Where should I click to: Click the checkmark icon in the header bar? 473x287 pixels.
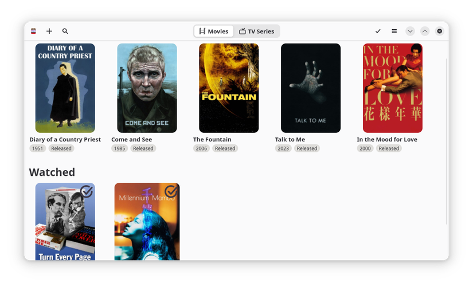click(x=378, y=31)
